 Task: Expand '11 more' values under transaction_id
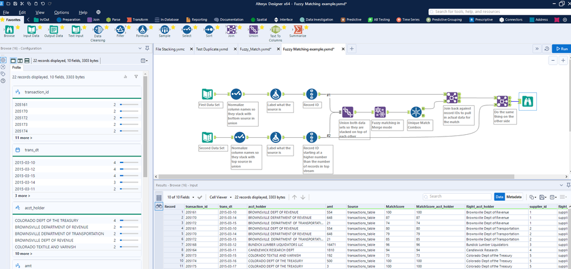pos(24,137)
